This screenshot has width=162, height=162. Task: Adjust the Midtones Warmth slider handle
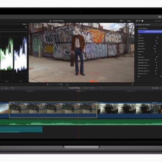(156, 65)
